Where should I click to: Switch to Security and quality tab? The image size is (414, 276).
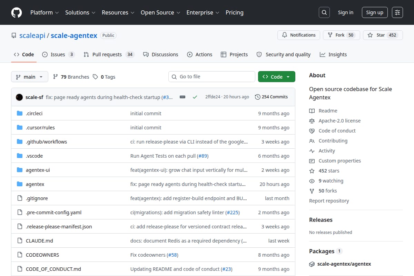point(284,55)
